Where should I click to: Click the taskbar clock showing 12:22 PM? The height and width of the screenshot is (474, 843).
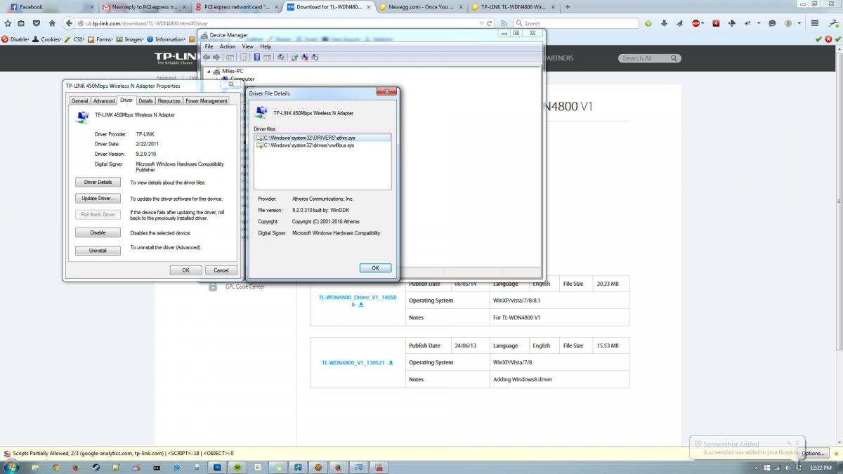(x=821, y=468)
